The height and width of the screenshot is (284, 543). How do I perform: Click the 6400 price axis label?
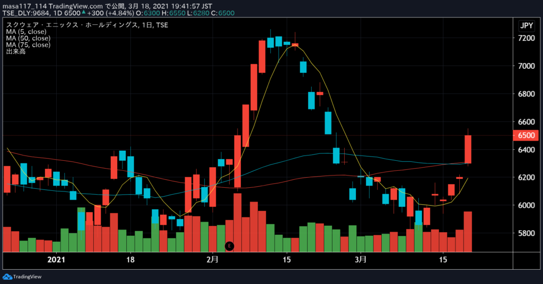(x=527, y=150)
